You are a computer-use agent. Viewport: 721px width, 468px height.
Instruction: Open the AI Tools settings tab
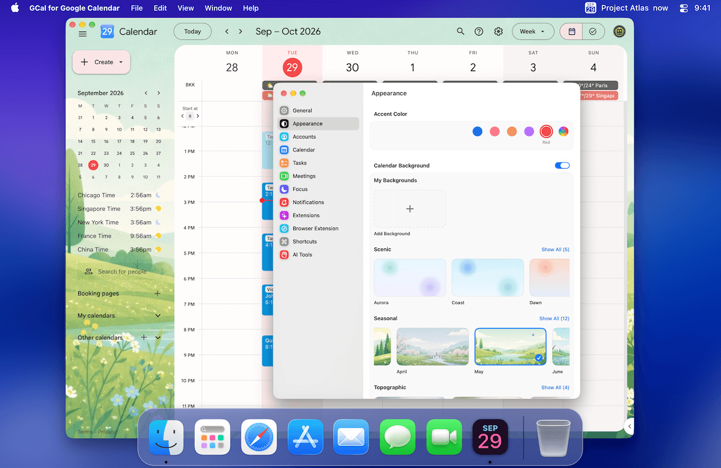click(x=318, y=255)
